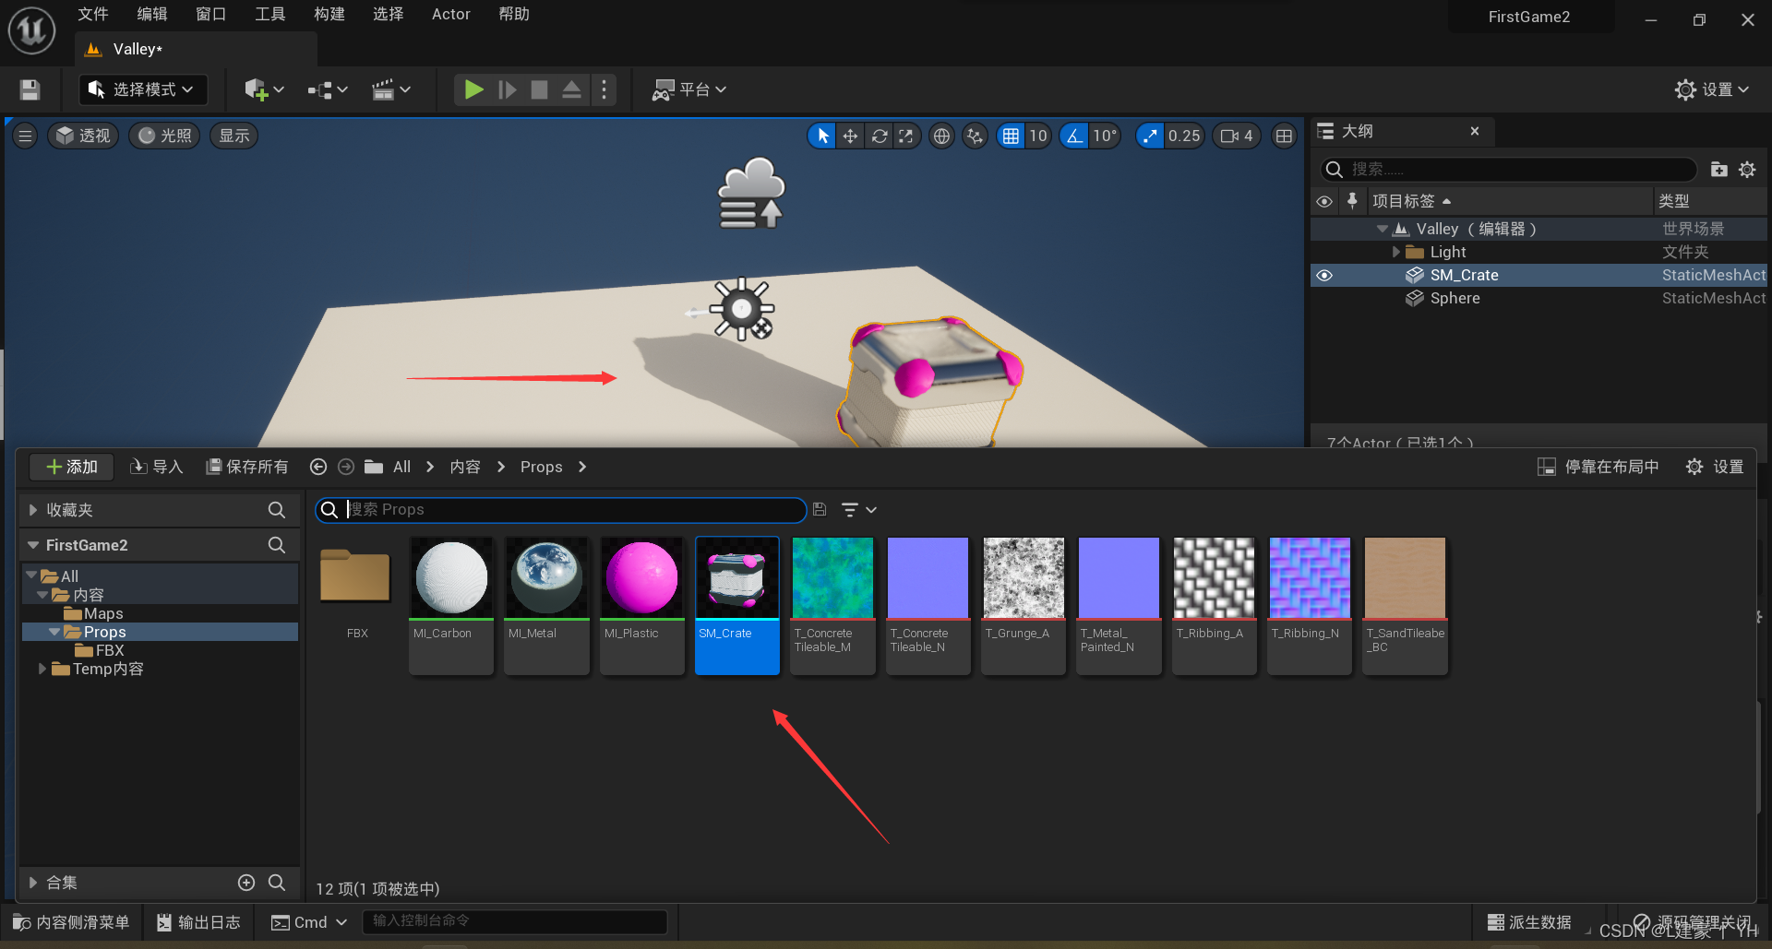The image size is (1772, 949).
Task: Select the rotate tool in viewport
Action: coord(880,136)
